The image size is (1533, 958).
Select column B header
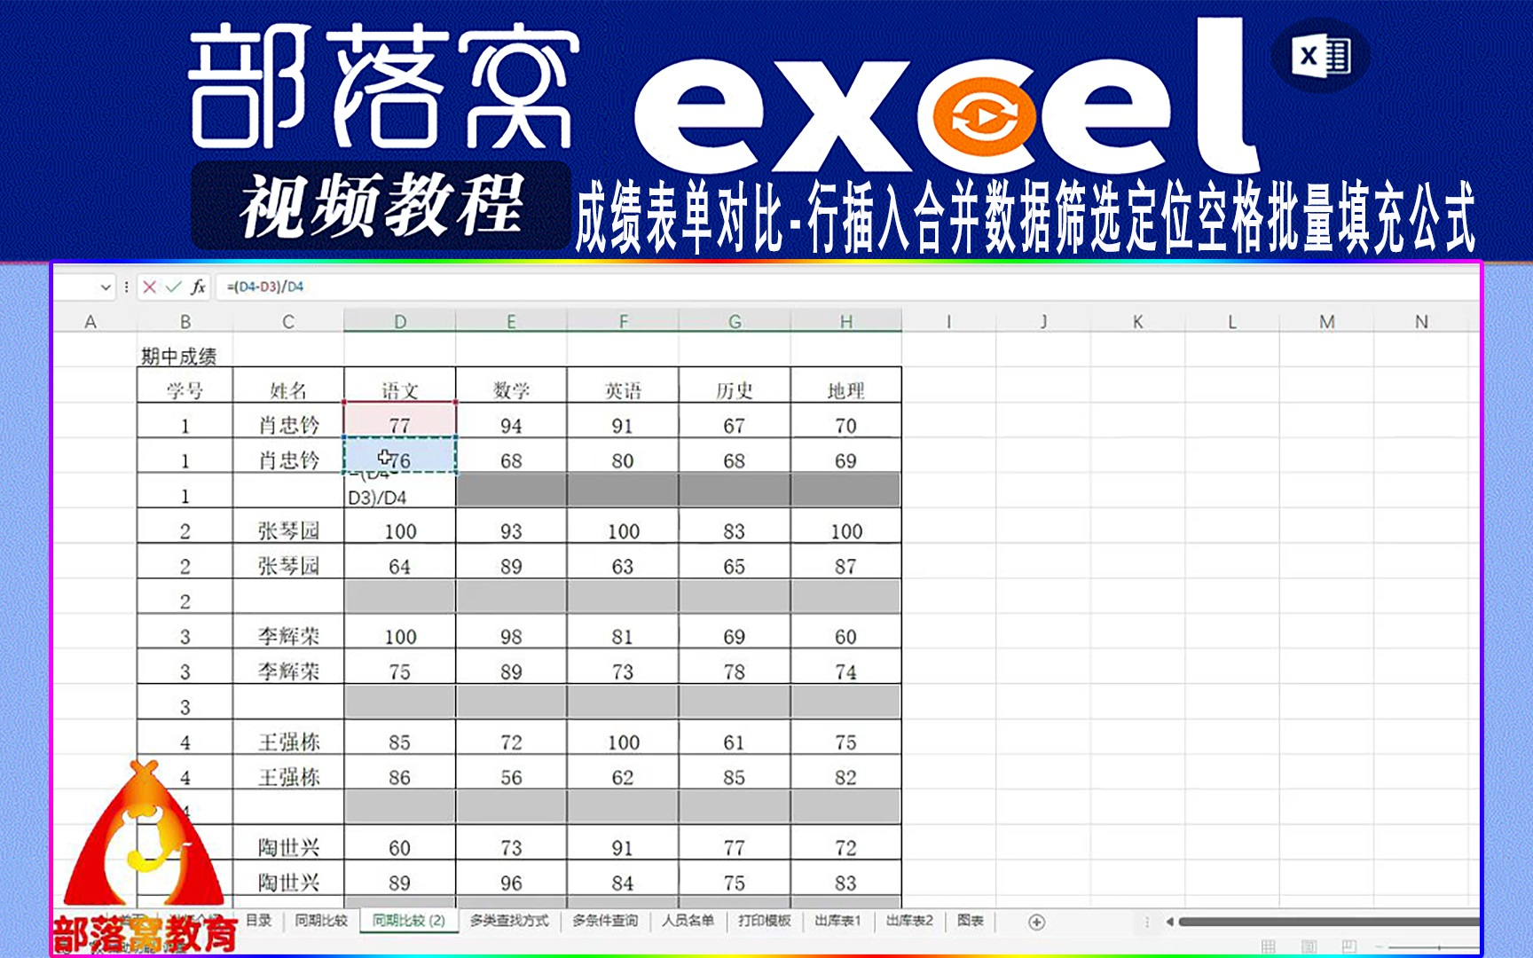point(185,321)
